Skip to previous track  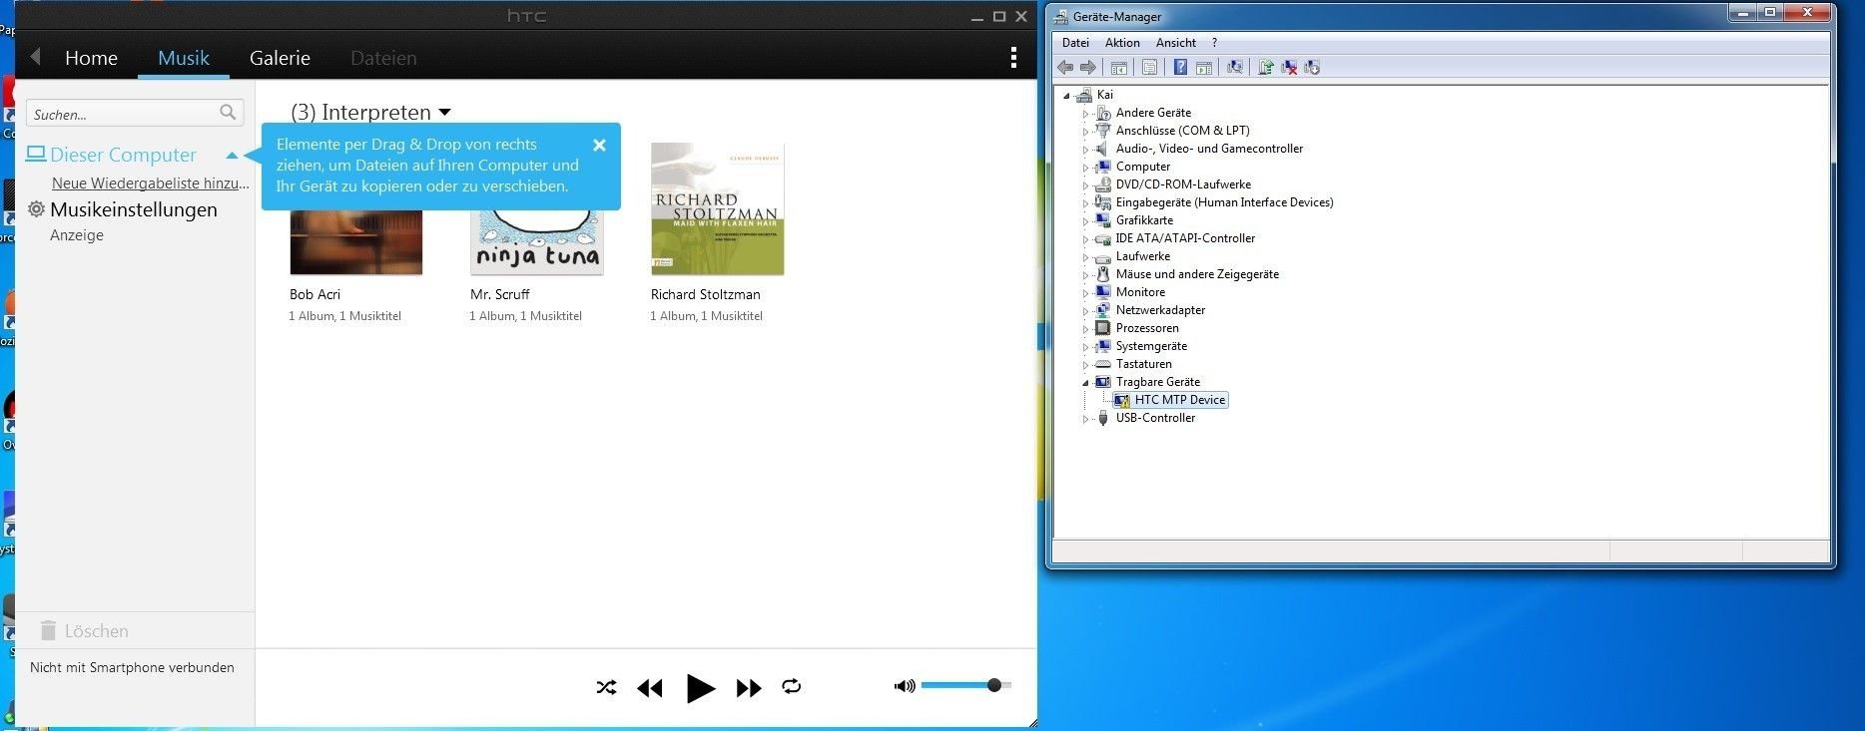(x=650, y=688)
